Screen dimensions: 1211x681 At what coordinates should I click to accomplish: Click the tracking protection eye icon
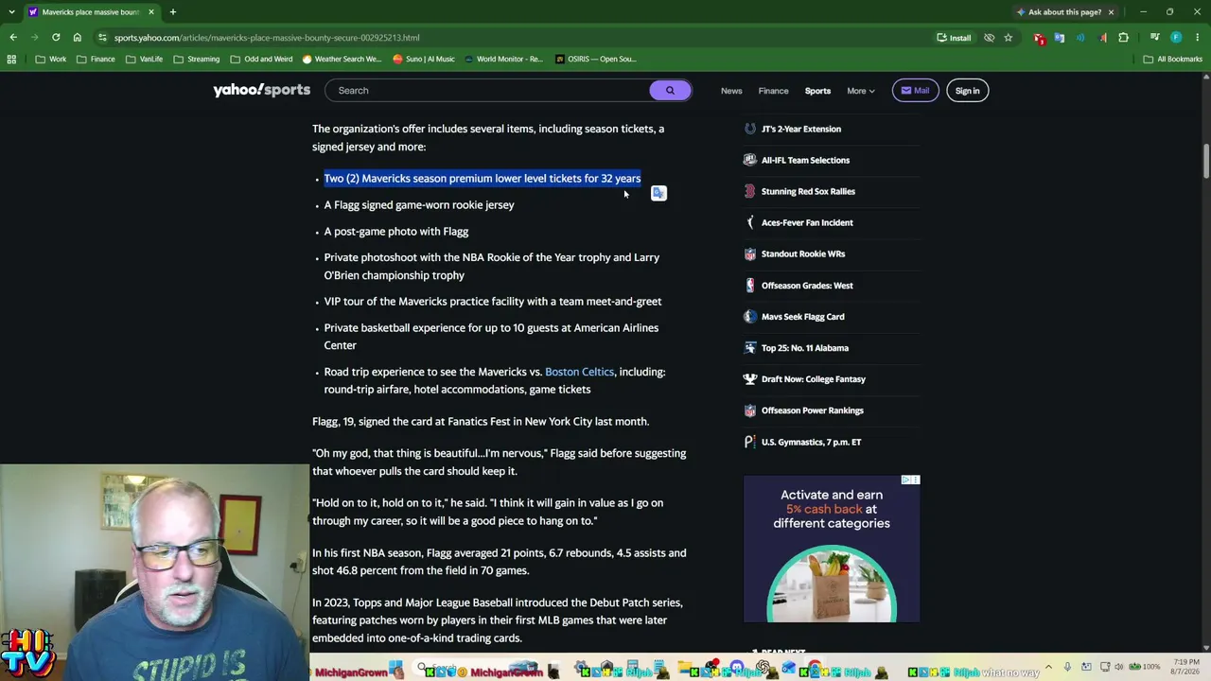coord(989,38)
